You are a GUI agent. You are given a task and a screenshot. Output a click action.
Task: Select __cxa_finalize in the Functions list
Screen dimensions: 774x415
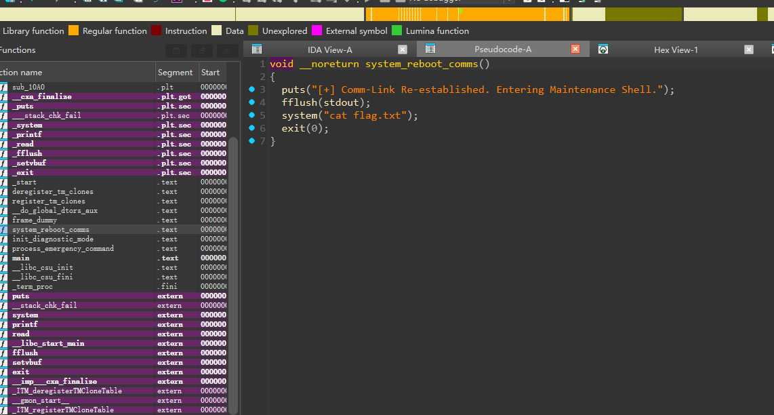(x=113, y=96)
